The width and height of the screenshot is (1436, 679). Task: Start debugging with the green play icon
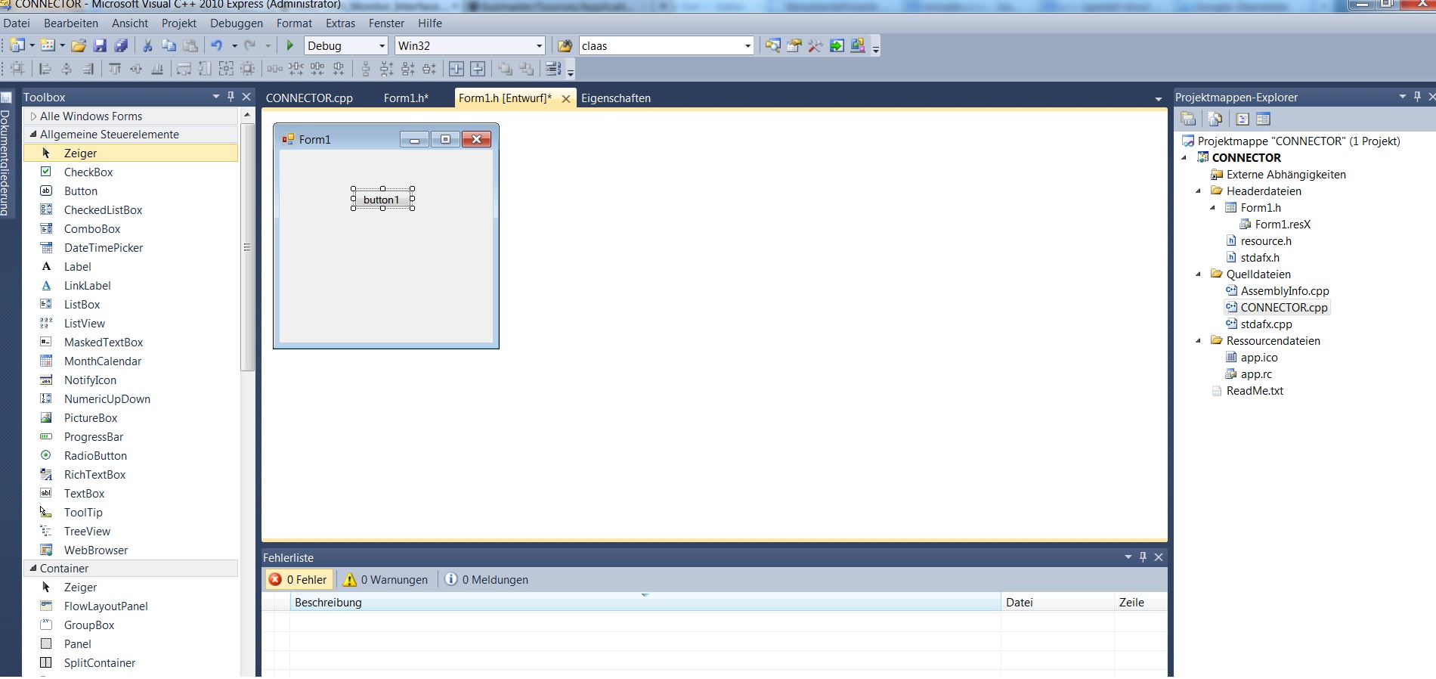pos(289,45)
